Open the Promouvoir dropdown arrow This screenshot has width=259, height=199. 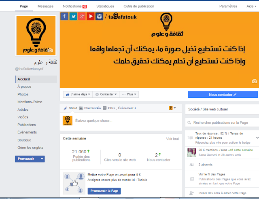tap(42, 159)
